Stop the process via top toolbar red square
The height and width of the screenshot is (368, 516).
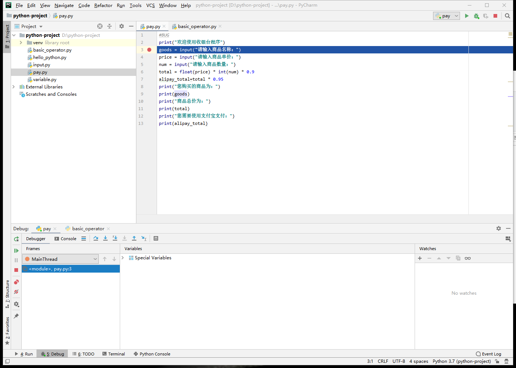[x=495, y=16]
